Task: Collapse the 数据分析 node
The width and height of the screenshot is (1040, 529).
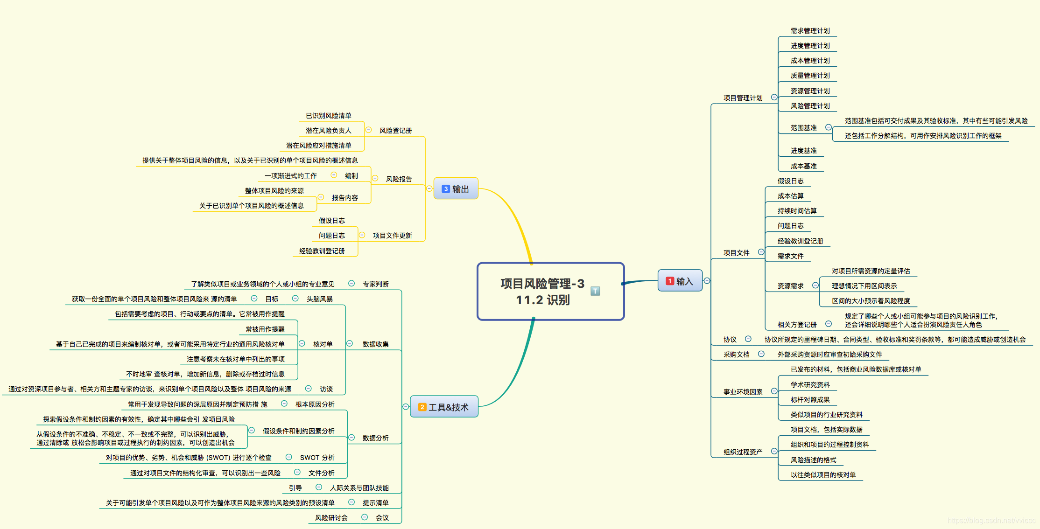Action: click(x=351, y=438)
